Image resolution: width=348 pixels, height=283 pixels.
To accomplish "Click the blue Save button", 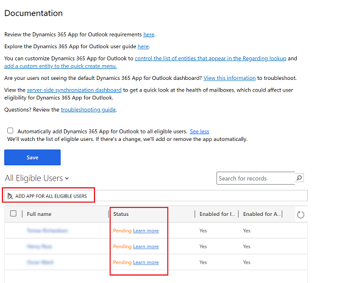I will [32, 157].
